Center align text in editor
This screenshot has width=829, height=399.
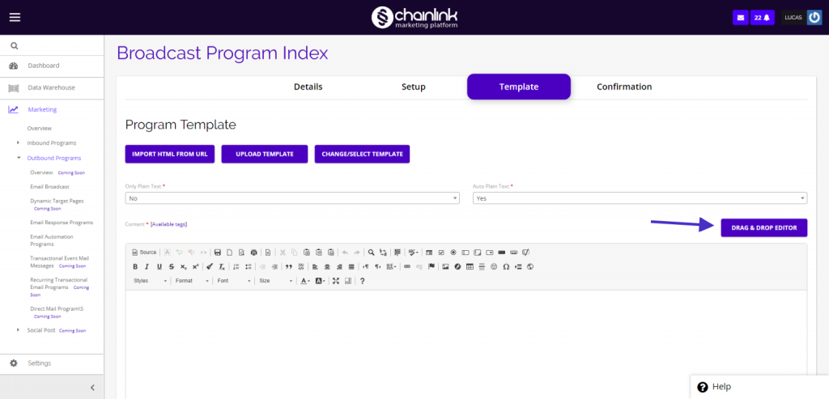327,266
